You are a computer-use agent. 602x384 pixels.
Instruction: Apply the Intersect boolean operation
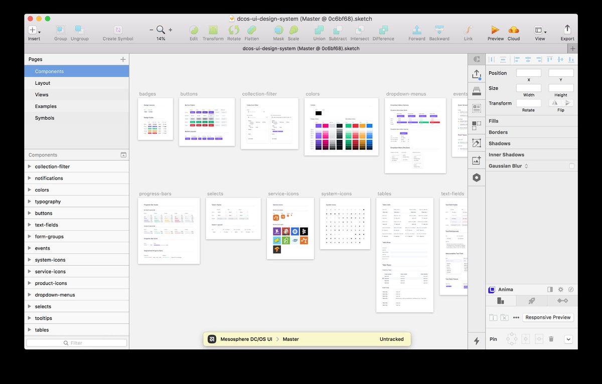(x=360, y=30)
